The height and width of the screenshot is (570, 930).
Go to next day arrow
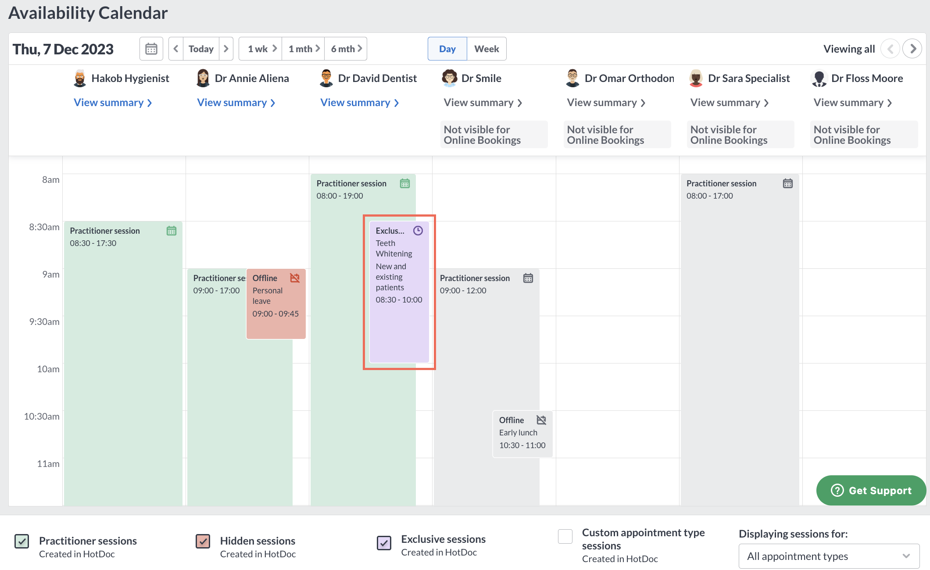[226, 49]
